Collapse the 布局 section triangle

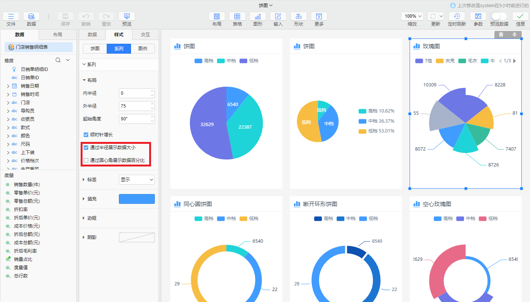(84, 80)
